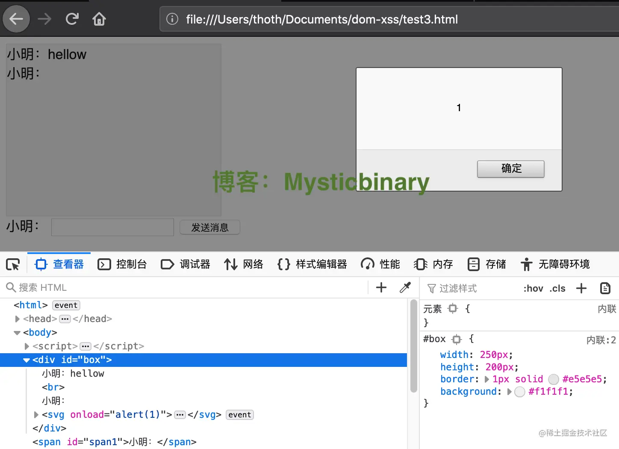Reload the current page

click(72, 19)
